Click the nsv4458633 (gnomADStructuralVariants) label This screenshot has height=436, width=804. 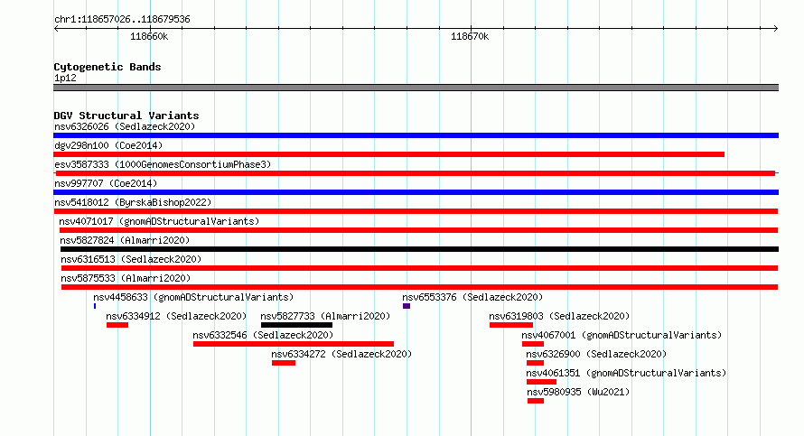point(193,297)
